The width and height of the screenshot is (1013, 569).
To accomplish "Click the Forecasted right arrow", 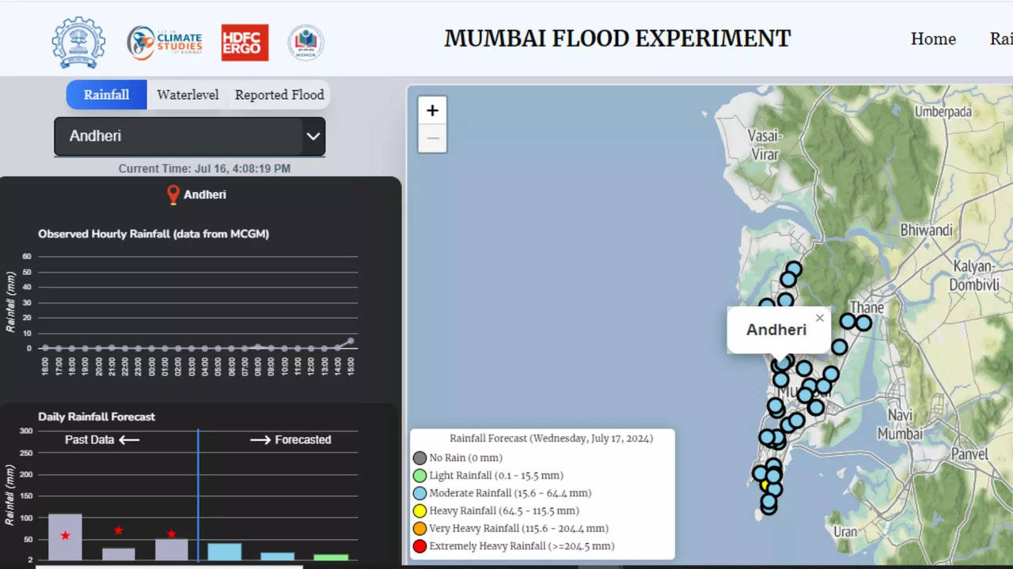I will coord(260,439).
